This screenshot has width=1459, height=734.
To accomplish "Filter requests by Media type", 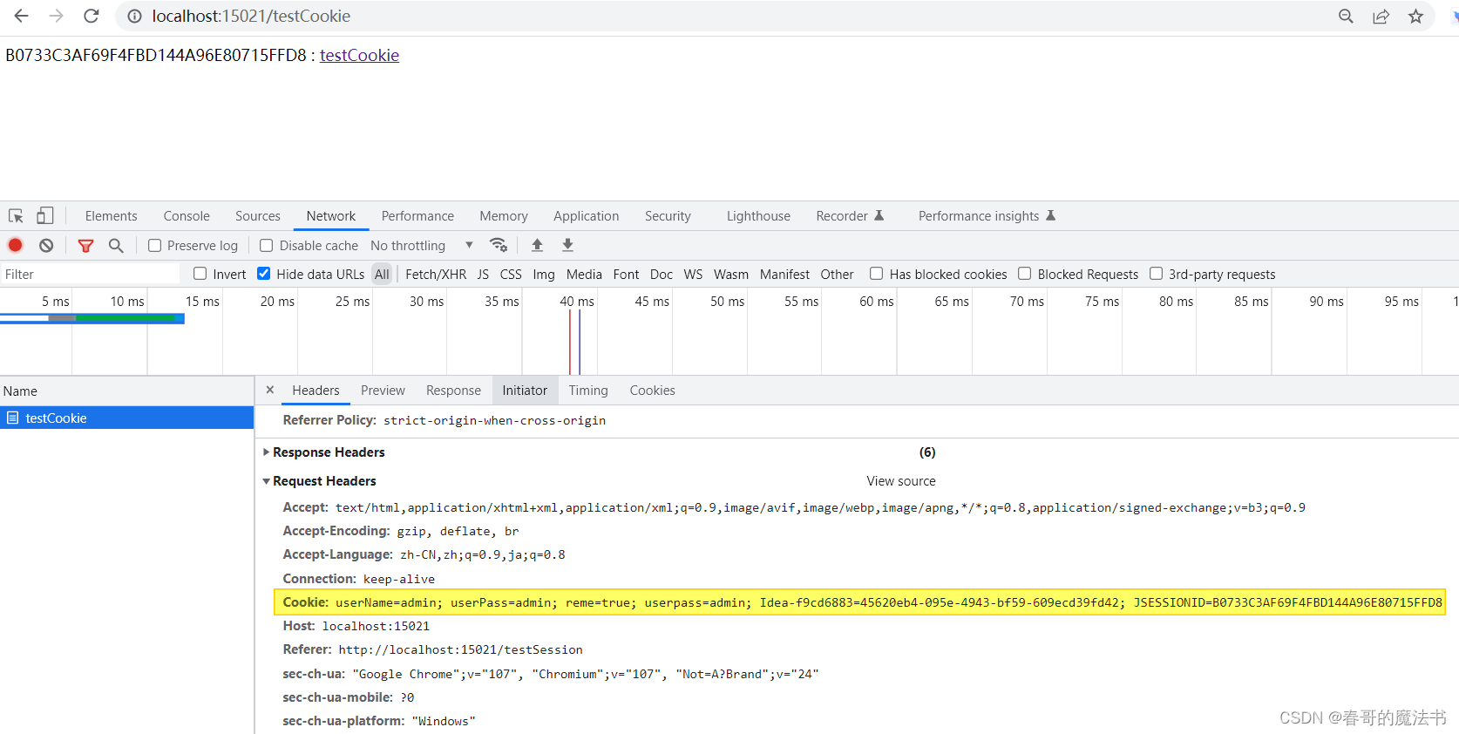I will [584, 275].
